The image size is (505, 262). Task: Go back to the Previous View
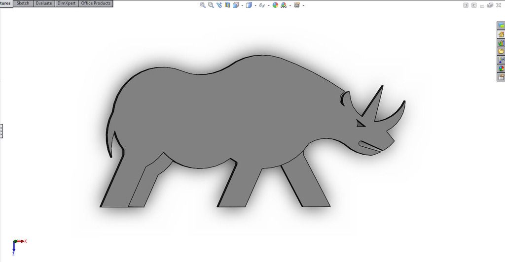pyautogui.click(x=219, y=5)
